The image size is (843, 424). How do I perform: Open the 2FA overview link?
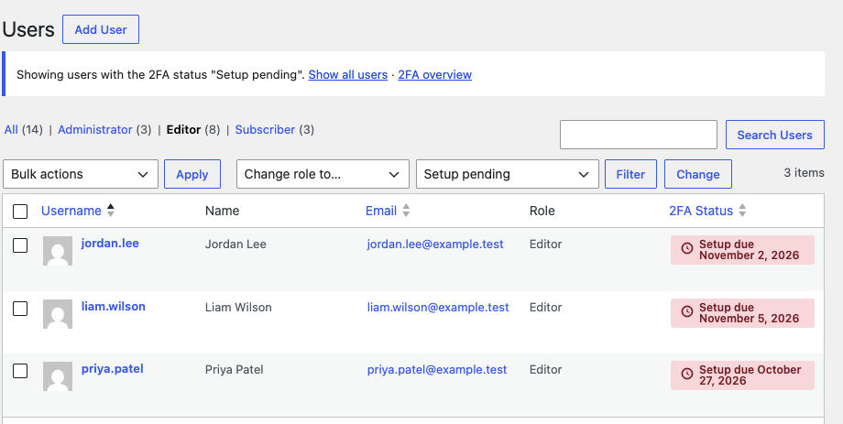435,75
